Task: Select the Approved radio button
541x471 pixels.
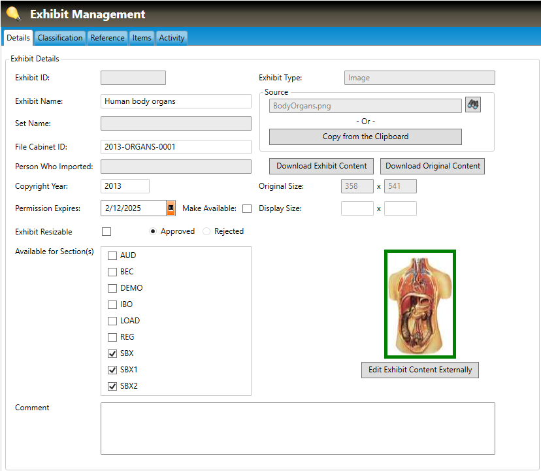Action: (x=153, y=231)
